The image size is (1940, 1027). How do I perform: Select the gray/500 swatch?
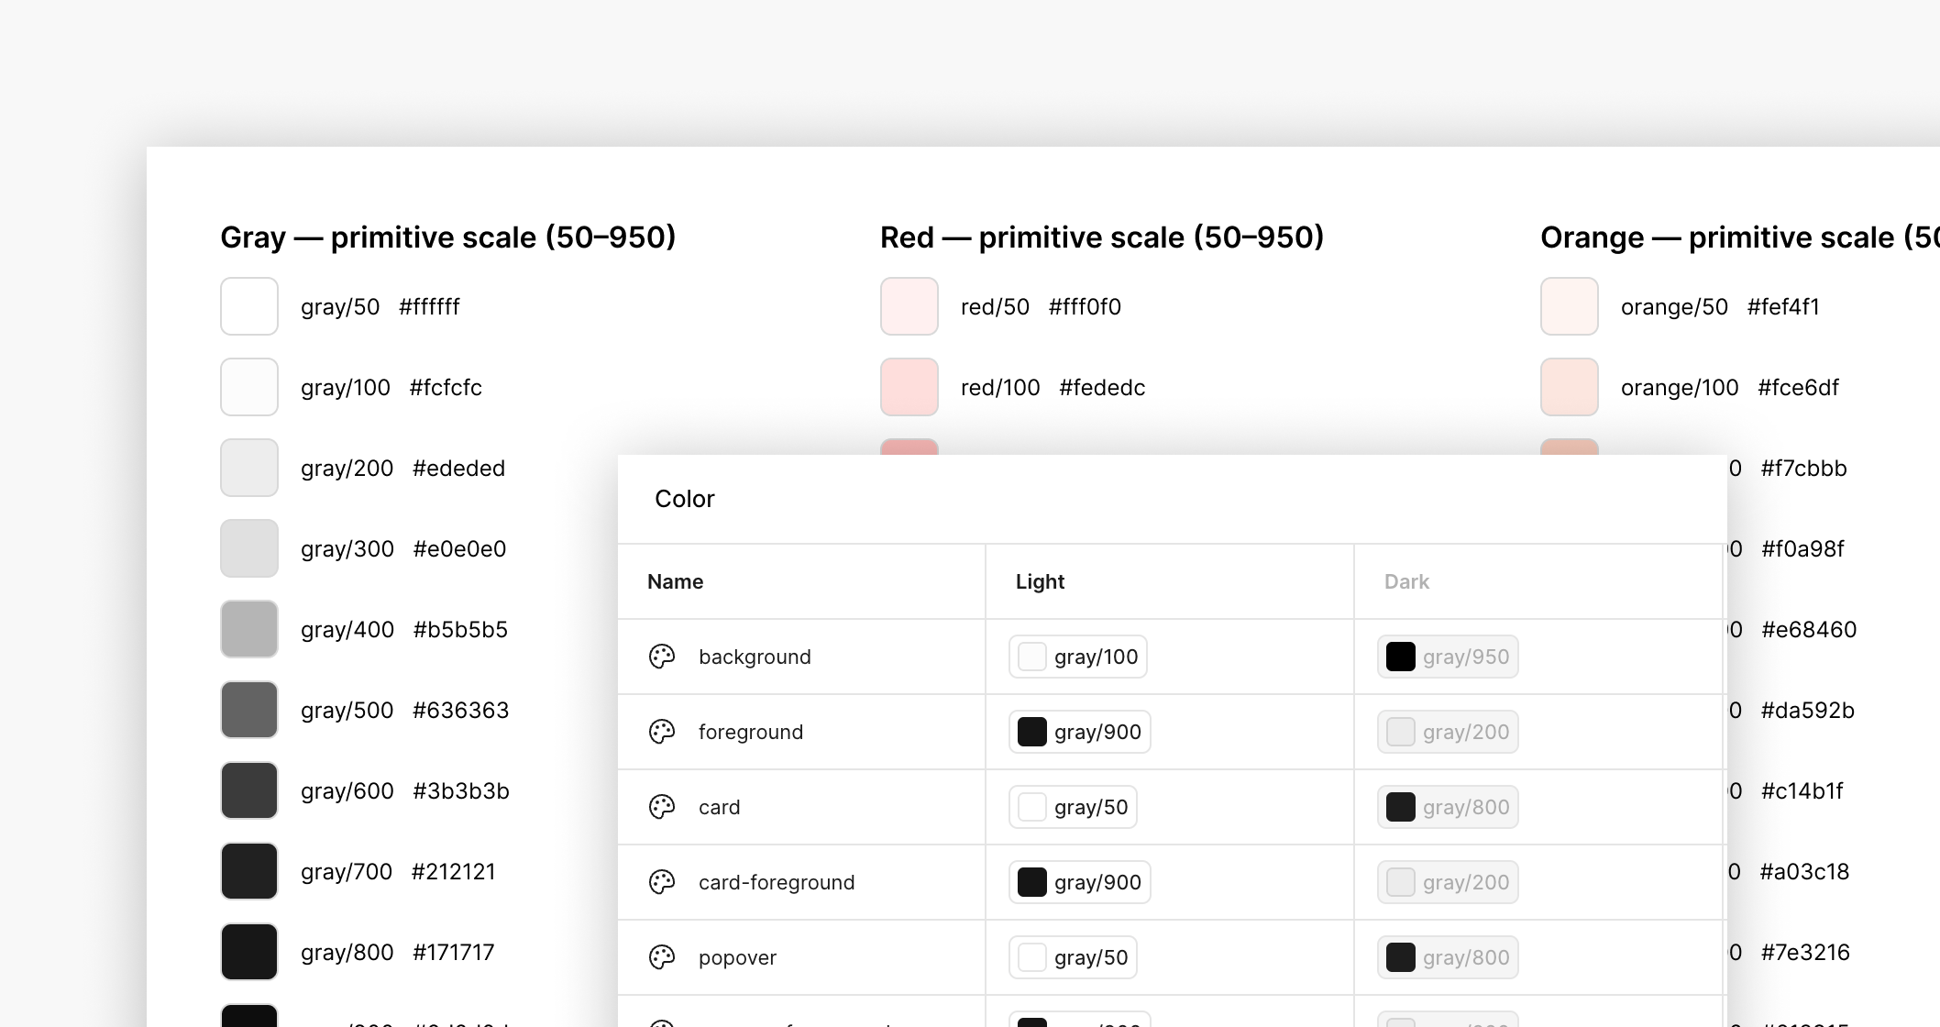tap(249, 710)
